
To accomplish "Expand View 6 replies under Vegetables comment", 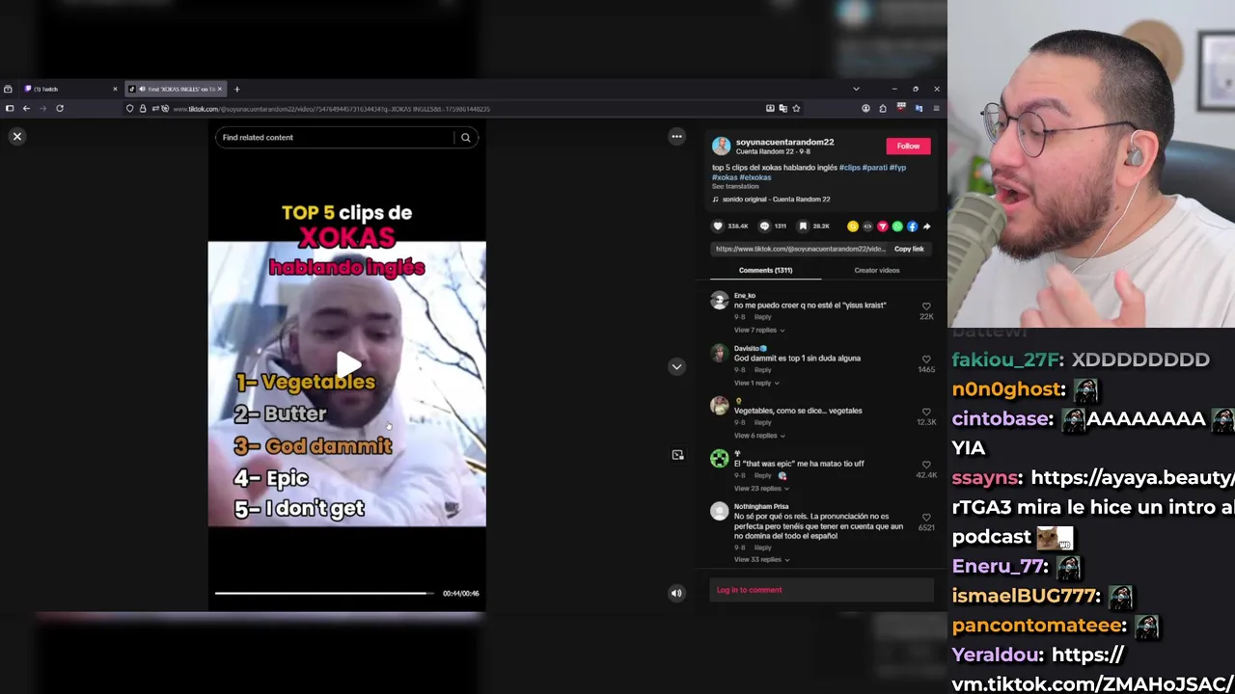I will pos(758,436).
